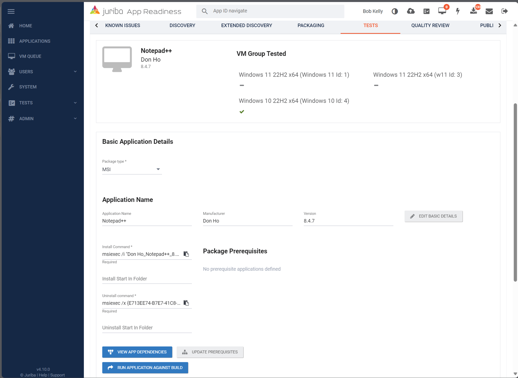Click the scrollbar up arrow

515,25
